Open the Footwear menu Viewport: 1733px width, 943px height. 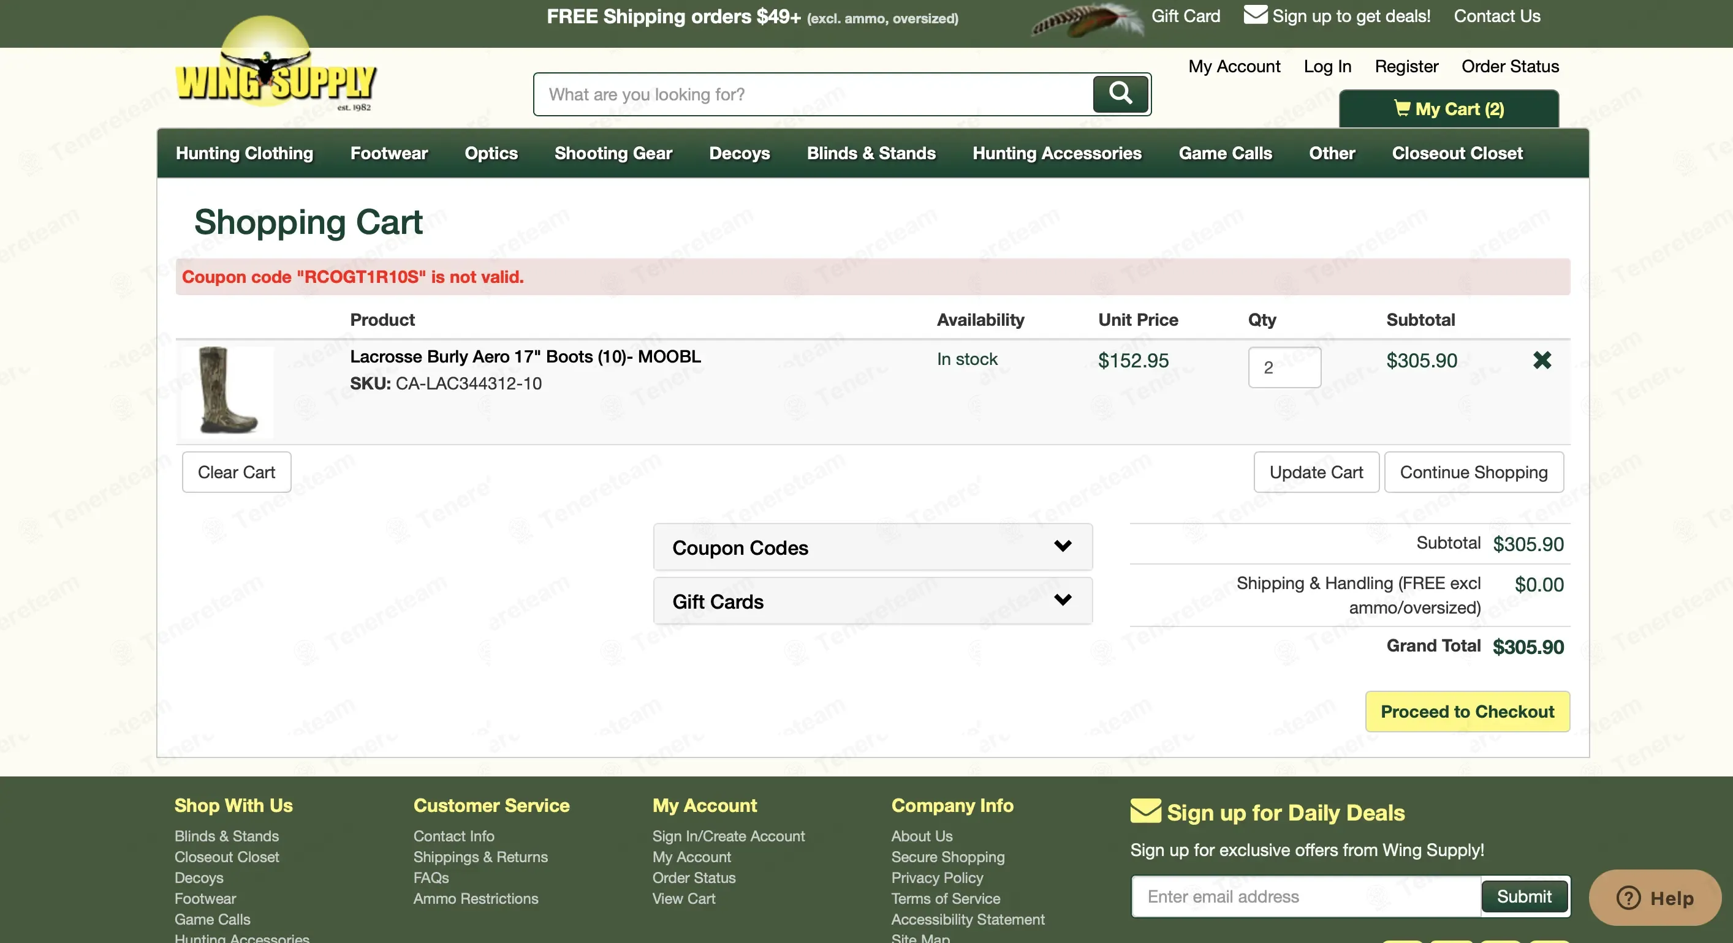coord(389,153)
